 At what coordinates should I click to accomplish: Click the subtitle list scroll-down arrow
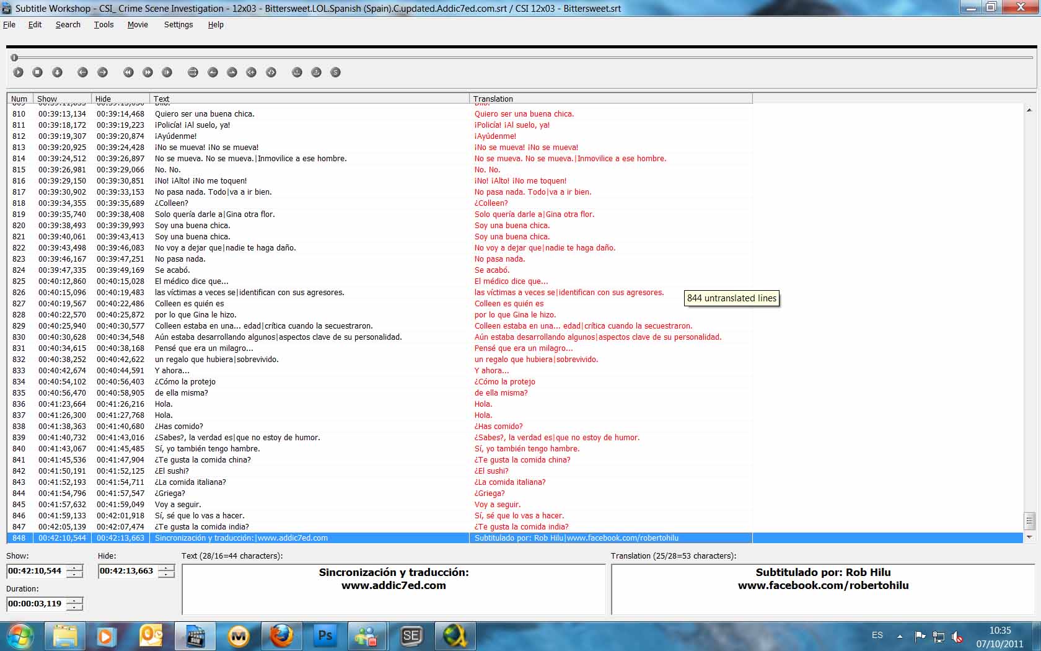point(1029,537)
